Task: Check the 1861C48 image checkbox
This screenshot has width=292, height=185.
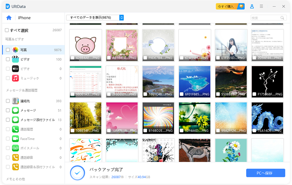Action: (x=145, y=94)
